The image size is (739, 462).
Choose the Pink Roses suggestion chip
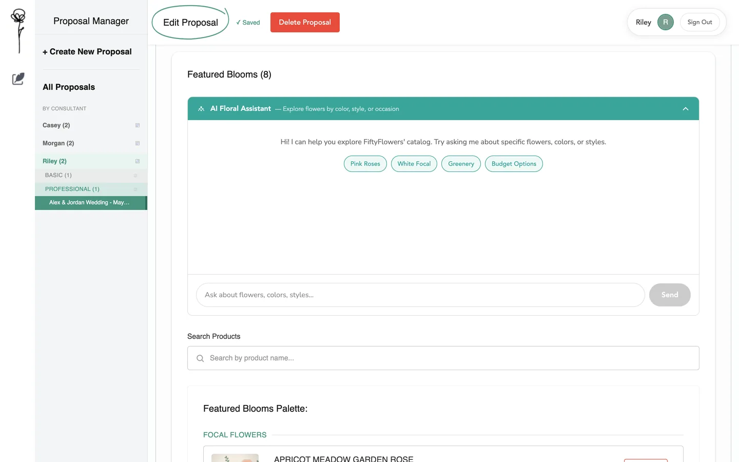point(365,164)
